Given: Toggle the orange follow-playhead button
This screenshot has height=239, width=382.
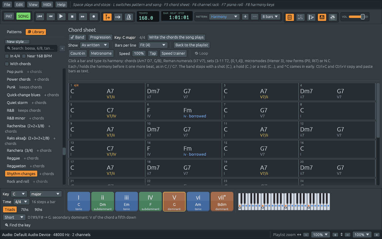Looking at the screenshot, I should coord(107,17).
